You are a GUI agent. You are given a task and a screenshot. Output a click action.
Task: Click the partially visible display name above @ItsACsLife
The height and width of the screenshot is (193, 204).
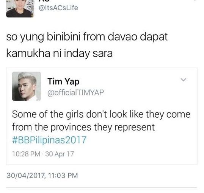[x=44, y=1]
